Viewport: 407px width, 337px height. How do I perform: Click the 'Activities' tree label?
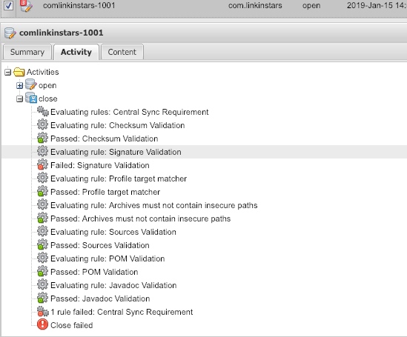point(42,72)
